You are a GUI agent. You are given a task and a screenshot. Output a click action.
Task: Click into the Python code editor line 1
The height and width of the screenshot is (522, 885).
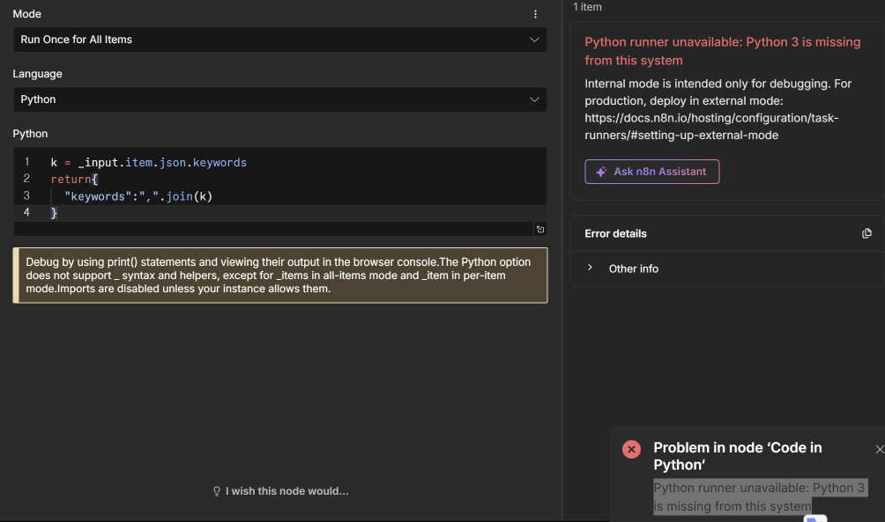(148, 162)
